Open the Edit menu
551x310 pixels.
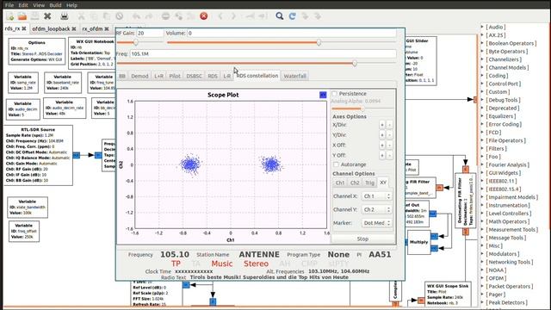[x=23, y=5]
